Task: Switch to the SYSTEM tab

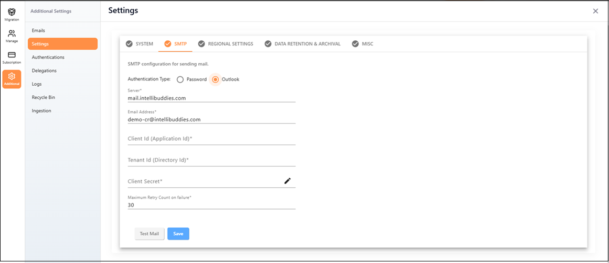Action: [x=140, y=44]
